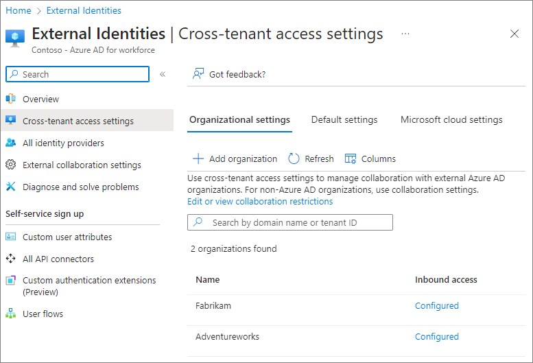Viewport: 533px width, 363px height.
Task: Click the Custom user attributes icon
Action: [x=10, y=237]
